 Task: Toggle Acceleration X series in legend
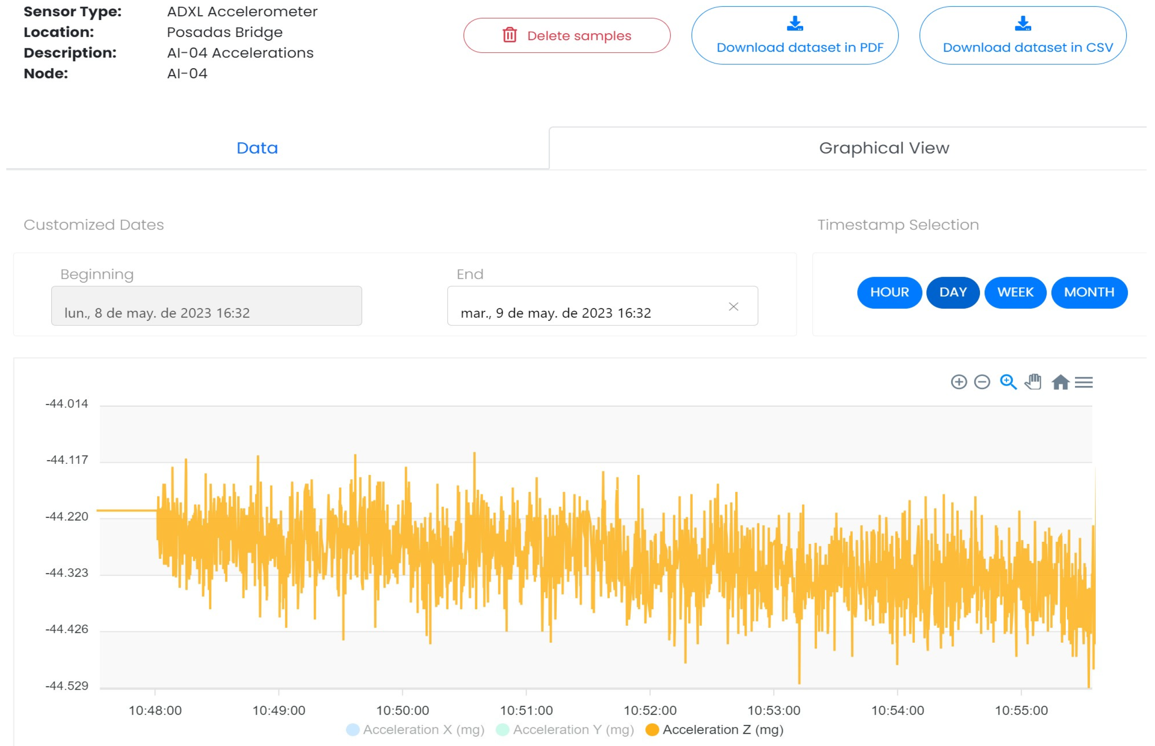click(x=415, y=729)
